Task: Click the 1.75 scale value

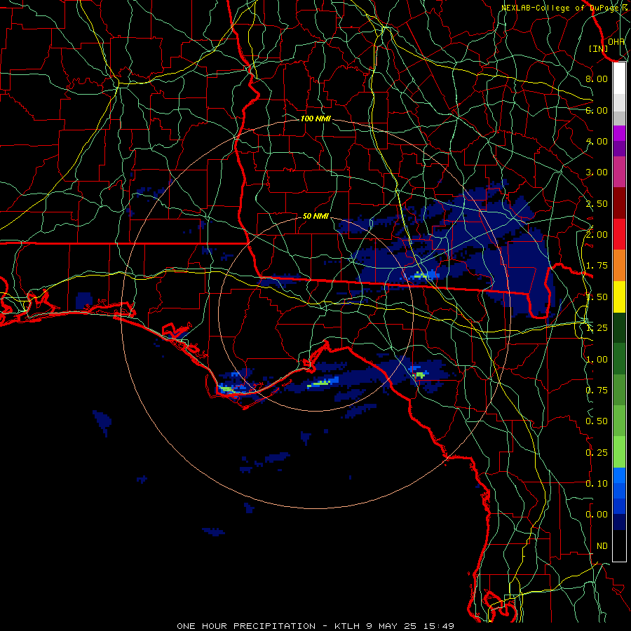Action: [x=597, y=266]
